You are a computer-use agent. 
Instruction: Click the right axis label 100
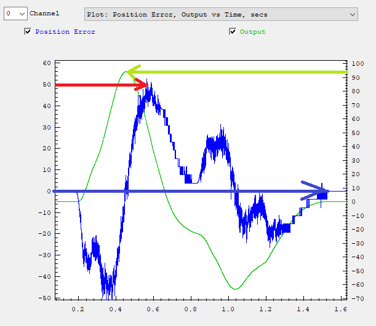pyautogui.click(x=359, y=63)
